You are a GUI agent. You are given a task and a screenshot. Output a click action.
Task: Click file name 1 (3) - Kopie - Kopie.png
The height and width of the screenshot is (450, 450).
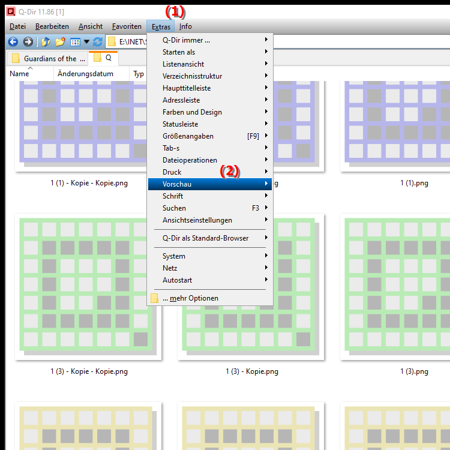click(89, 371)
